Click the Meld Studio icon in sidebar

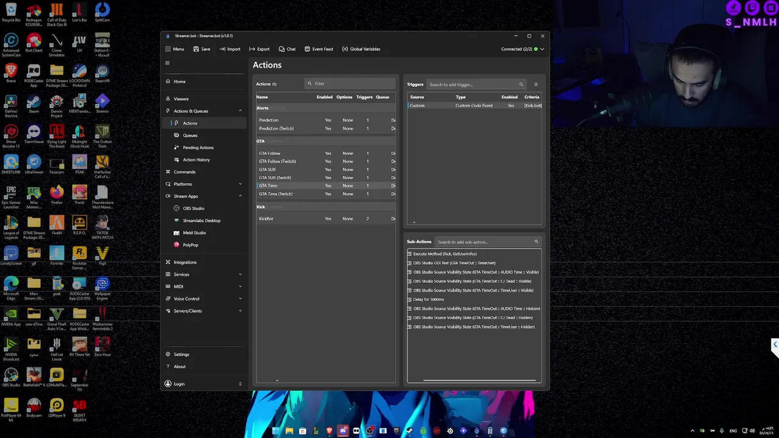point(176,232)
